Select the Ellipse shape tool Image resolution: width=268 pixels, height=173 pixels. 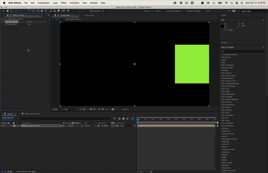(x=38, y=11)
